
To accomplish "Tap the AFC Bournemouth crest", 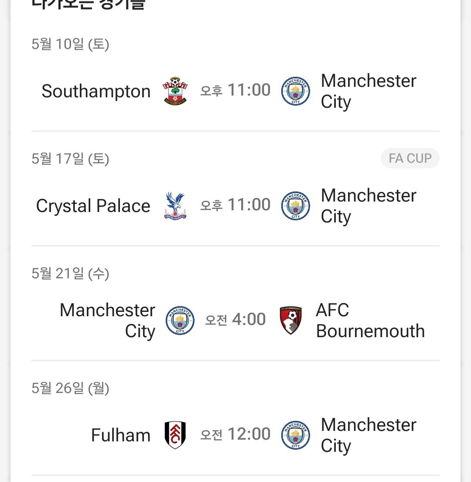I will click(x=290, y=320).
